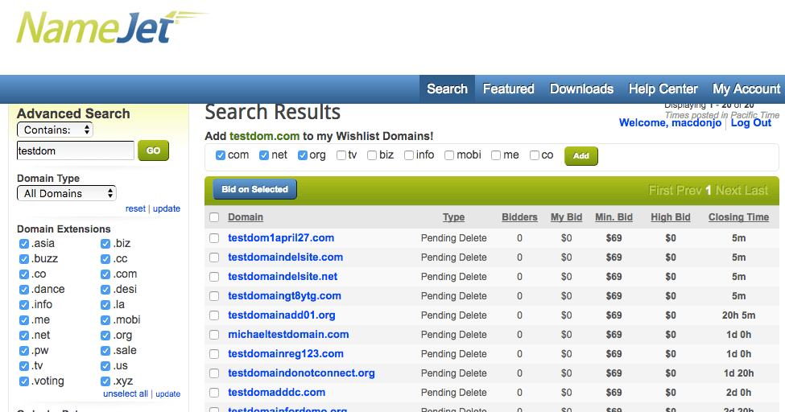Open the Featured tab
Viewport: 785px width, 412px height.
(x=508, y=89)
